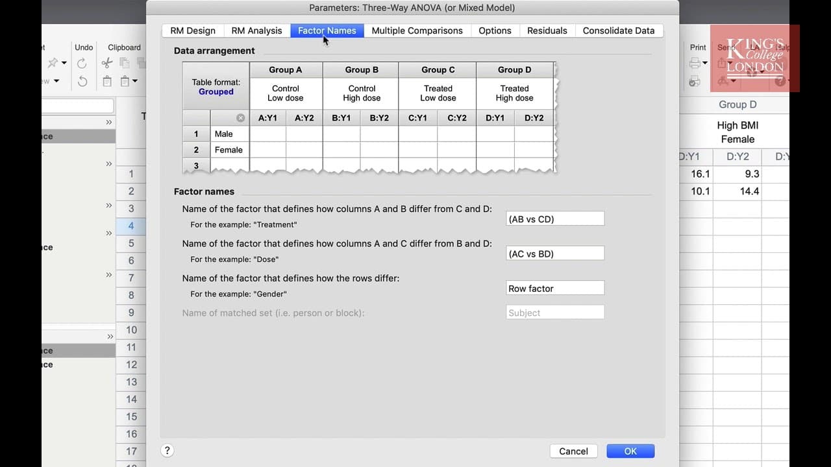Image resolution: width=831 pixels, height=467 pixels.
Task: Select the cell containing 9.3
Action: click(738, 174)
